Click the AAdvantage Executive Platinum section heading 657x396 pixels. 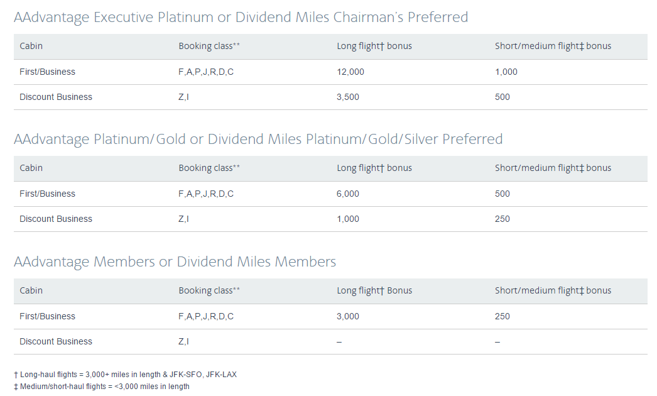[241, 17]
